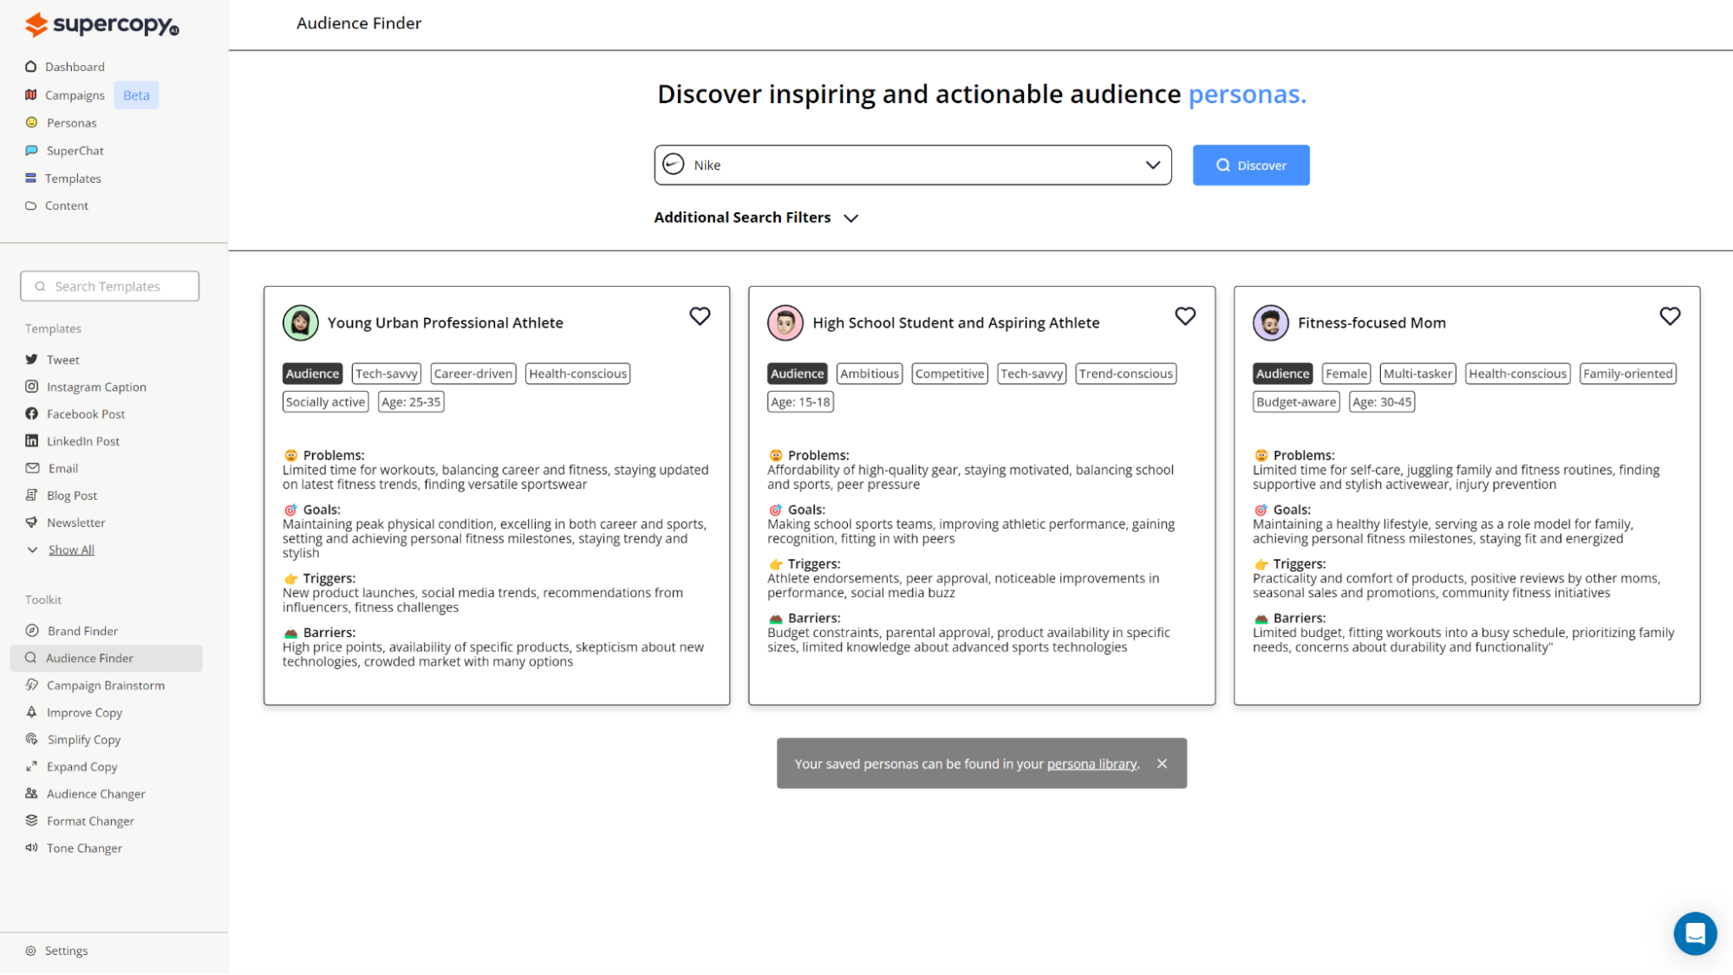Screen dimensions: 1733x975
Task: Click the Campaigns sidebar icon
Action: coord(31,94)
